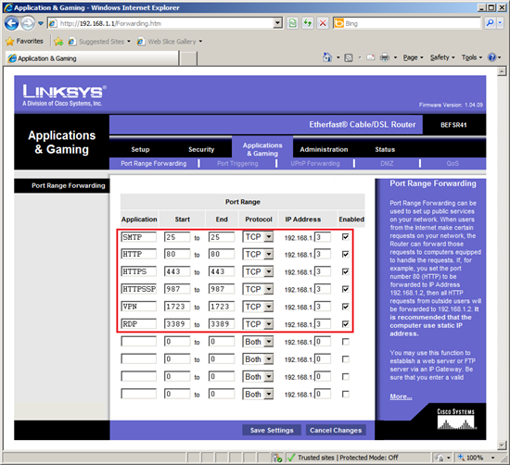Viewport: 510px width, 465px height.
Task: Open the Port Triggering sub-tab
Action: pyautogui.click(x=237, y=163)
